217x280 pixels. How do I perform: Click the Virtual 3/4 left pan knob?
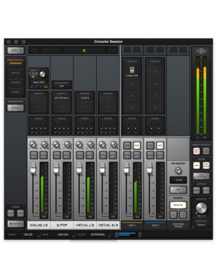(x=103, y=145)
